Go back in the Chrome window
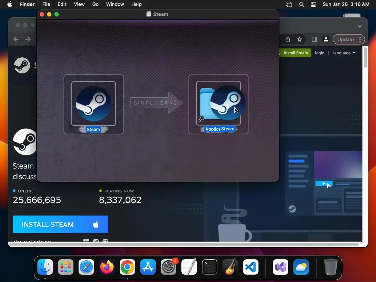 (16, 39)
